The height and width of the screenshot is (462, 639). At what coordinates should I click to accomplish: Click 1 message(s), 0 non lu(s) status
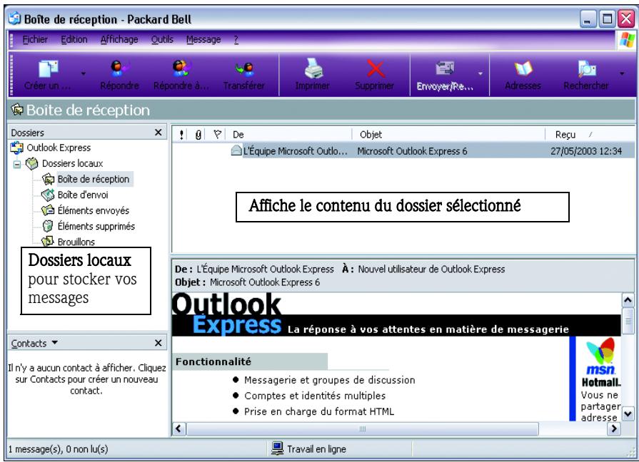pos(59,449)
